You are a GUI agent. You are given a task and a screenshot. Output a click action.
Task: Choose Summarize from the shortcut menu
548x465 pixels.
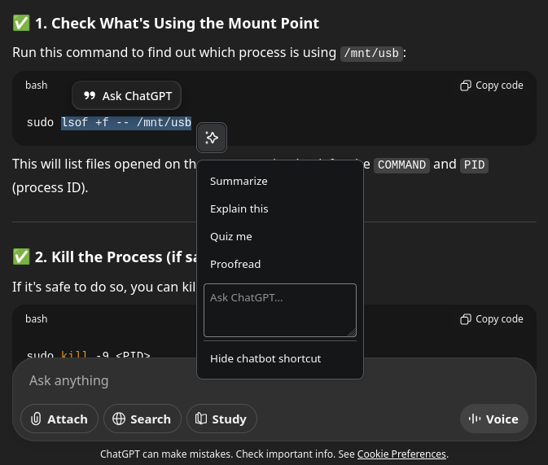pyautogui.click(x=239, y=181)
